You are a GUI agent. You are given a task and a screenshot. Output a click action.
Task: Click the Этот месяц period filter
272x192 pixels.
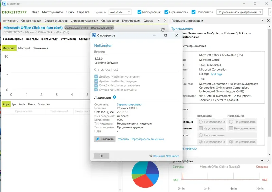point(68,39)
